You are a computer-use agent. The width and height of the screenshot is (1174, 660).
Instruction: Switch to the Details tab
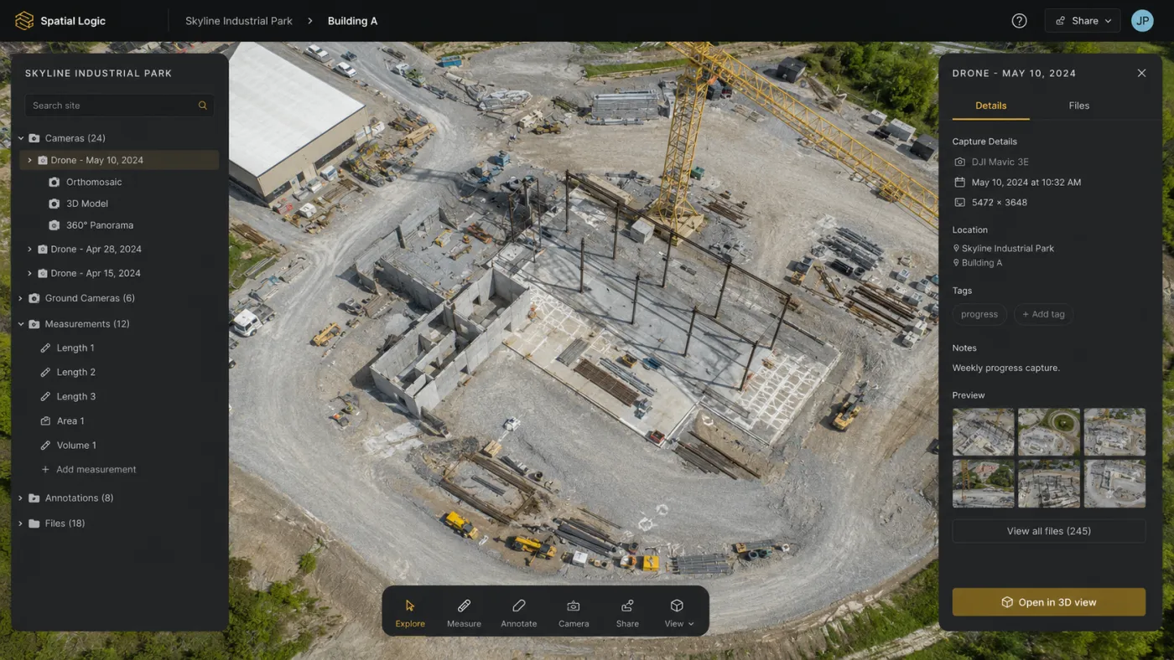pyautogui.click(x=990, y=106)
